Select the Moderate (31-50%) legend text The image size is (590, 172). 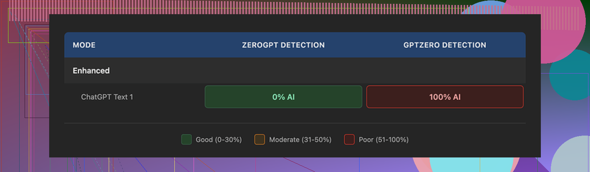pyautogui.click(x=300, y=140)
